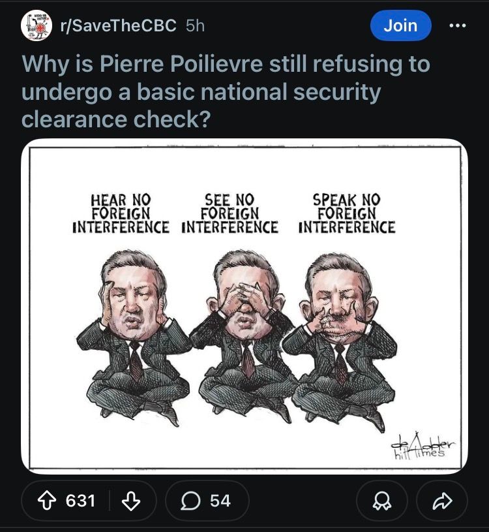Tap the 54 comments count
This screenshot has width=489, height=532.
220,501
